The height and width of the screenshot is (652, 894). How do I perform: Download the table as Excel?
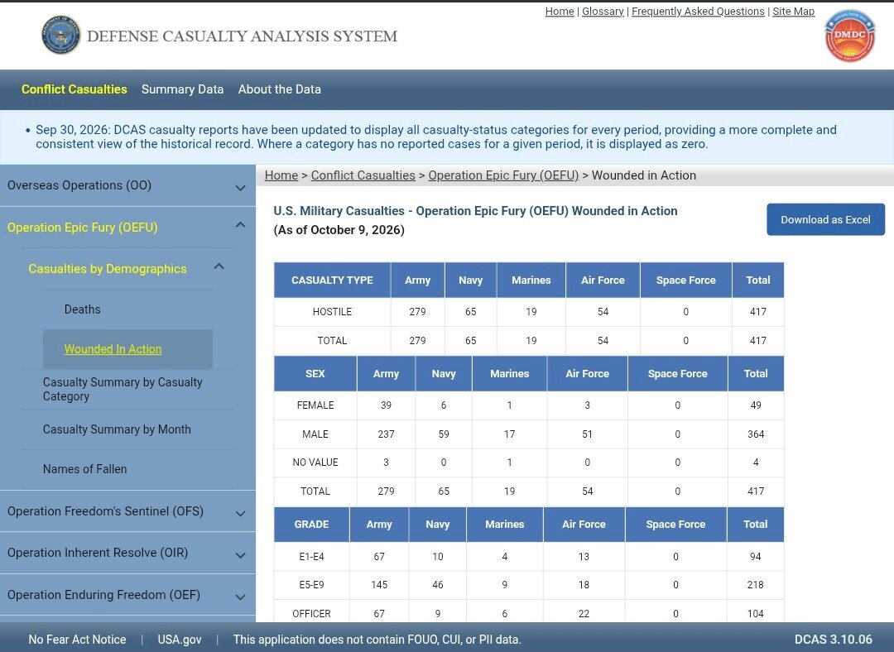825,219
